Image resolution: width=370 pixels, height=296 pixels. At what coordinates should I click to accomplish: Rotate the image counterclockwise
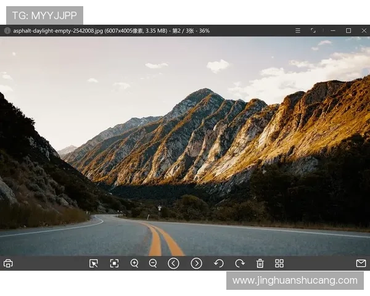(218, 263)
